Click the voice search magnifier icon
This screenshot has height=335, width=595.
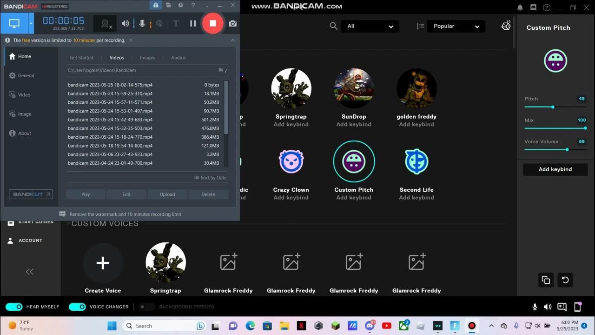(333, 26)
